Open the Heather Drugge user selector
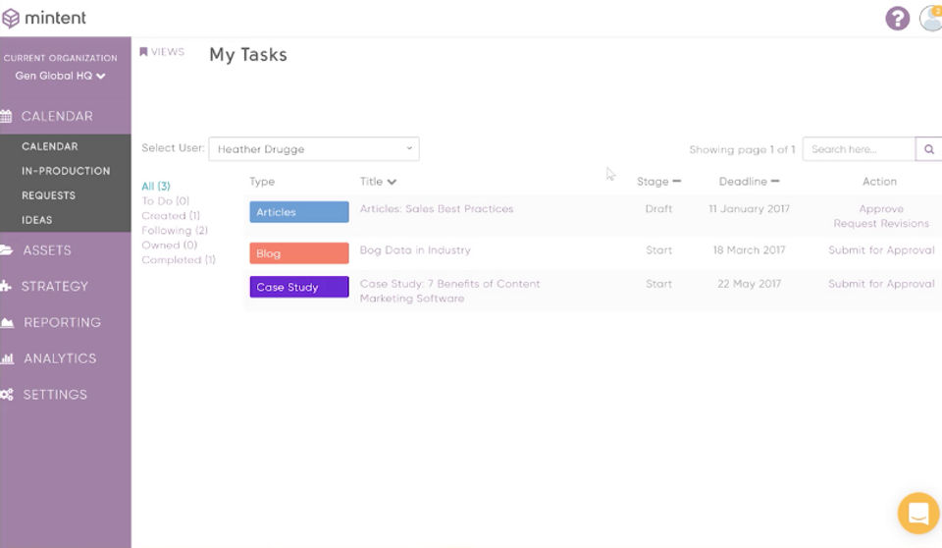 [314, 149]
